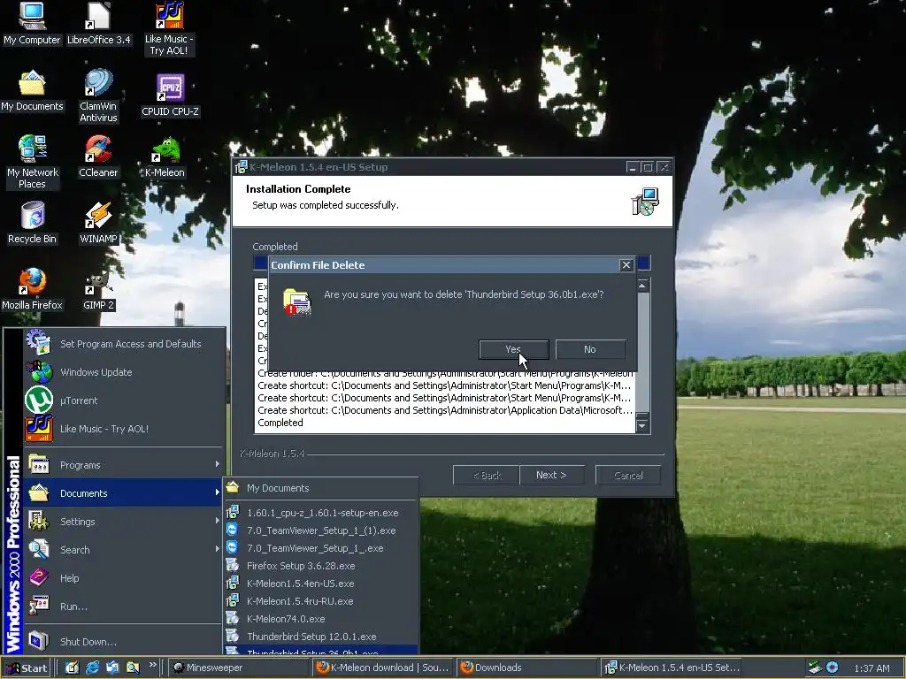906x679 pixels.
Task: Click Yes to confirm file delete
Action: pos(514,349)
